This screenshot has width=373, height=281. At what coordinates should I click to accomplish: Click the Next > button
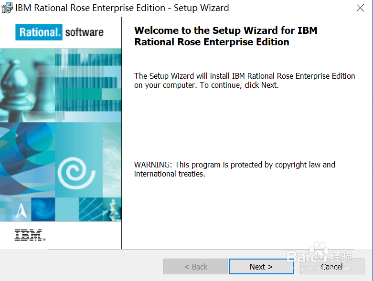pos(261,267)
